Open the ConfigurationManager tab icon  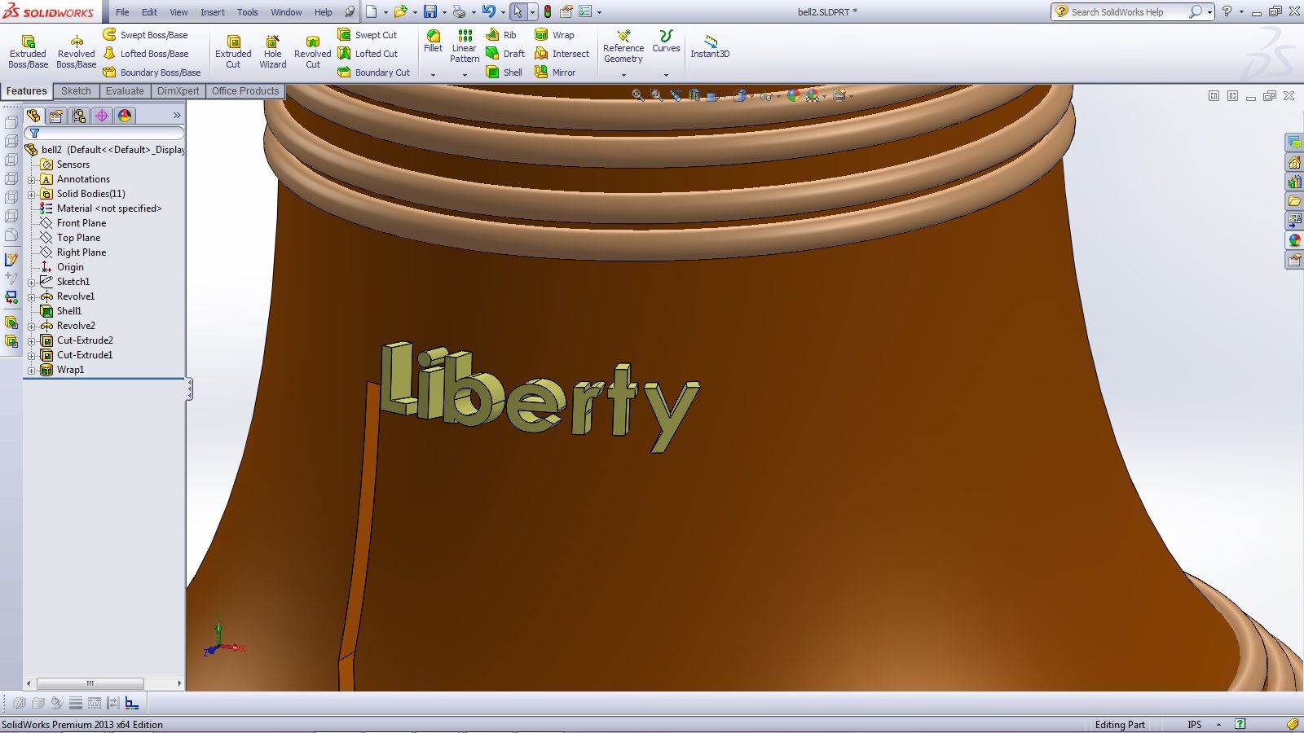tap(79, 116)
